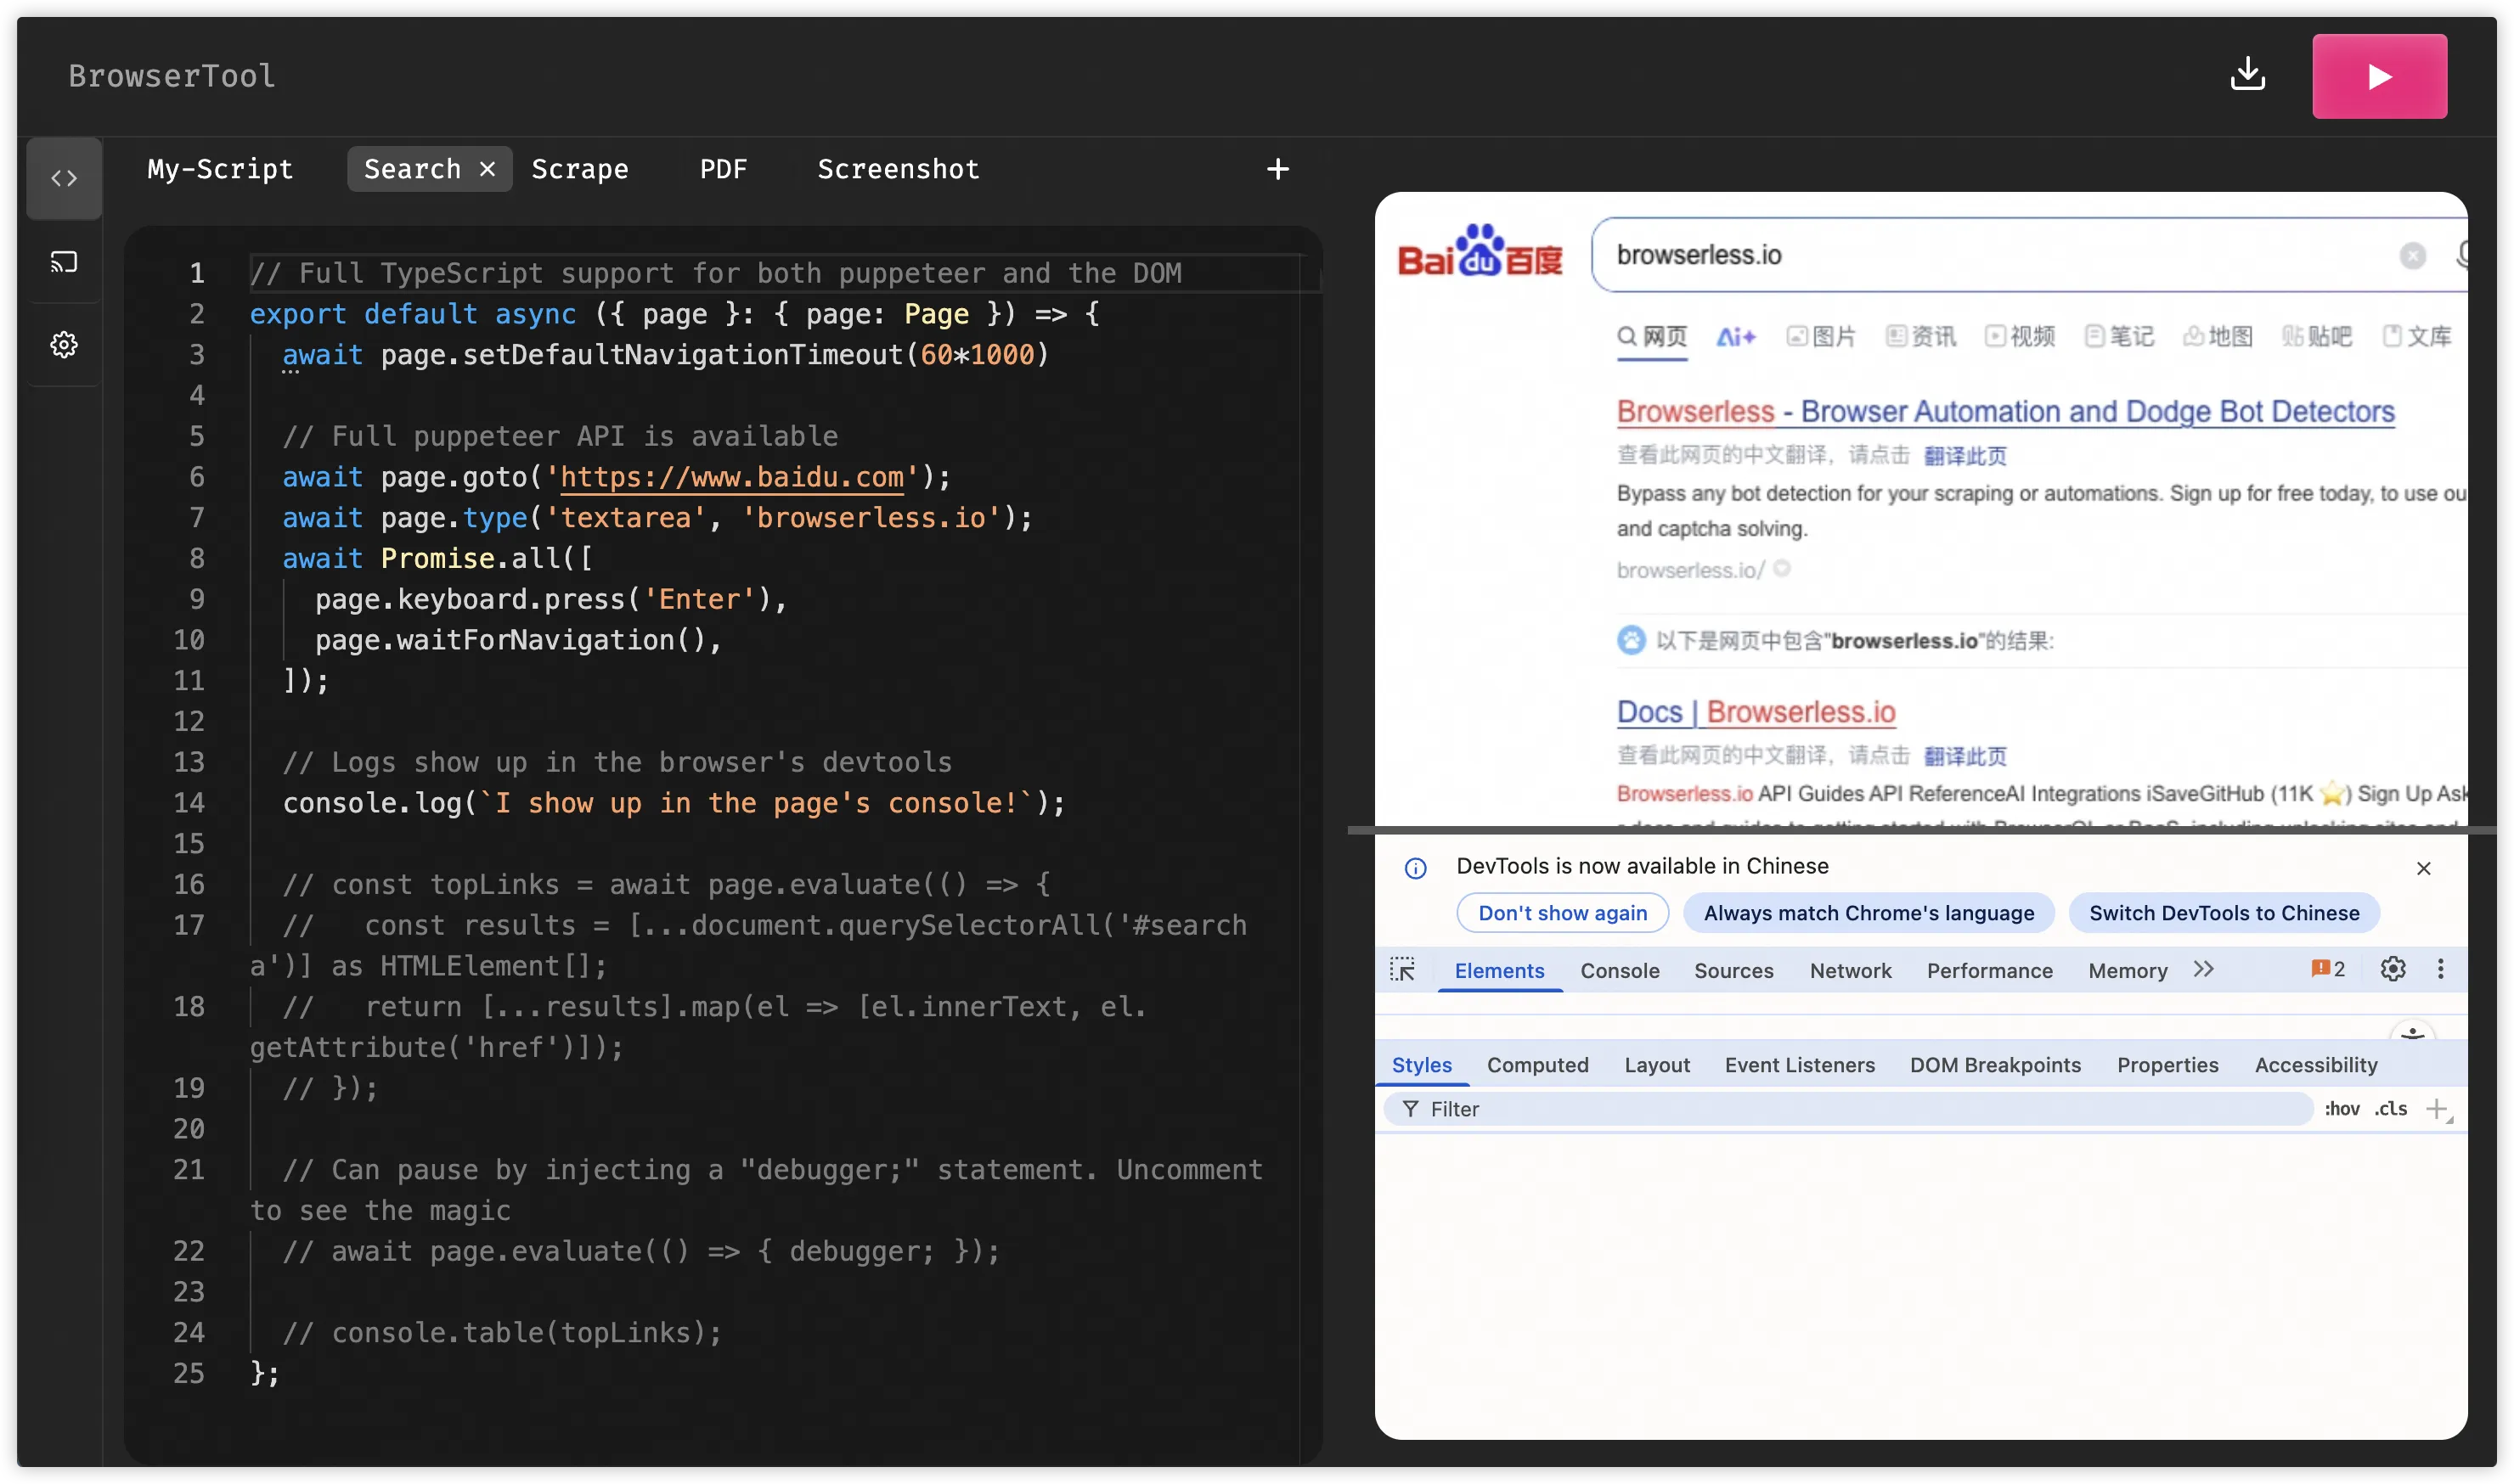Image resolution: width=2514 pixels, height=1484 pixels.
Task: Add new style rule plus icon
Action: tap(2437, 1109)
